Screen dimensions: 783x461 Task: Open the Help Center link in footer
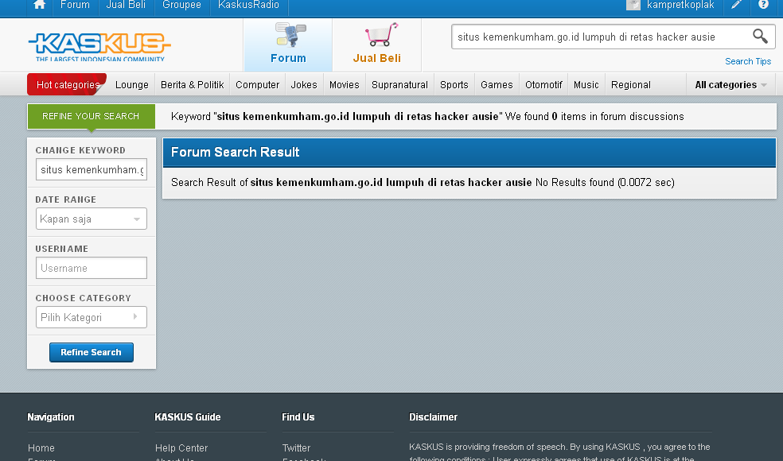(181, 447)
